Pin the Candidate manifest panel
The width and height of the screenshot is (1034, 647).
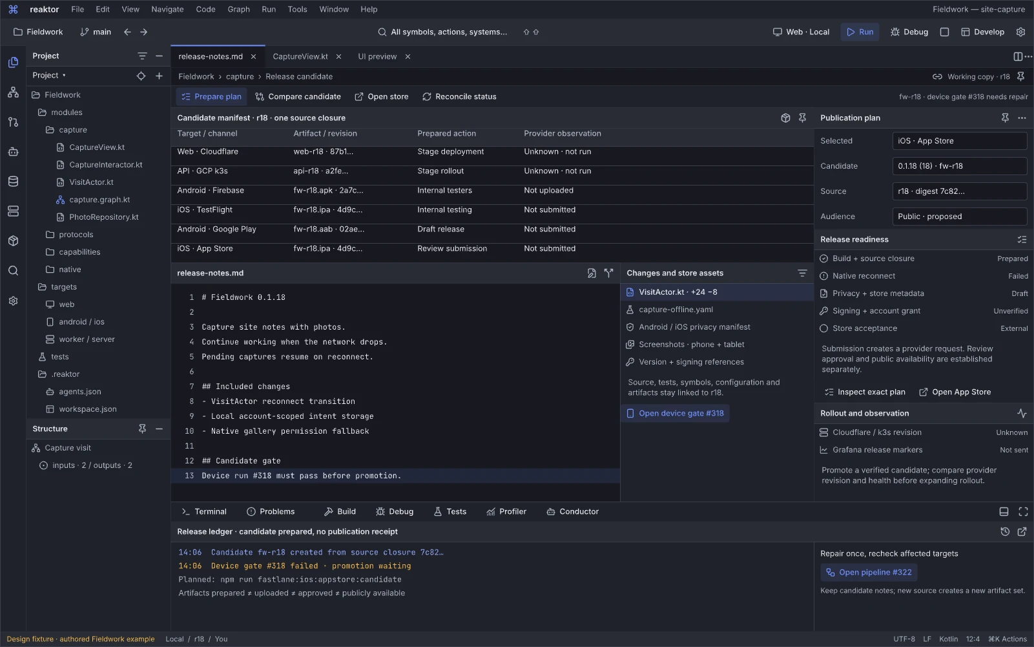tap(802, 118)
